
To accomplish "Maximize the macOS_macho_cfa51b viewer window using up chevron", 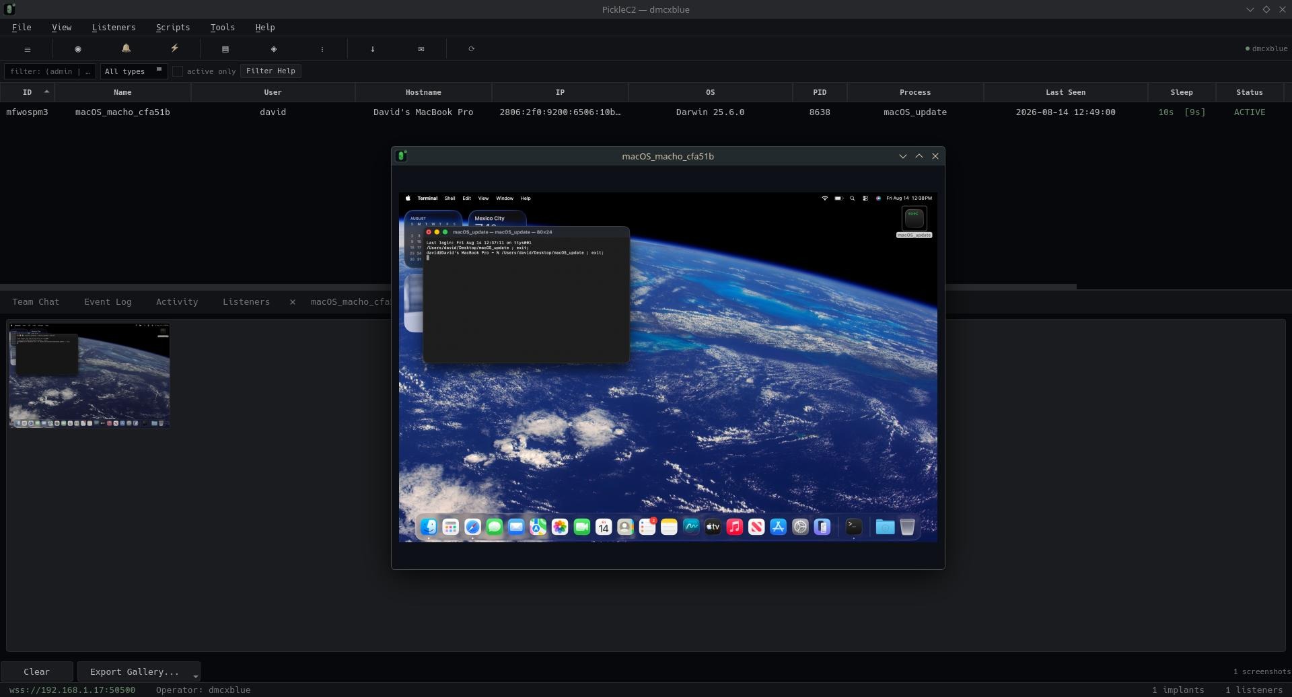I will [919, 156].
